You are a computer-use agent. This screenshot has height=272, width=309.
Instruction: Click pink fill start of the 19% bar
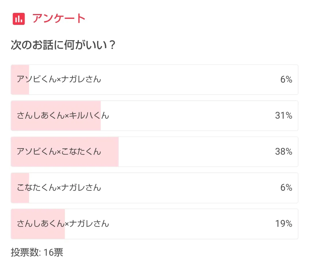click(14, 232)
